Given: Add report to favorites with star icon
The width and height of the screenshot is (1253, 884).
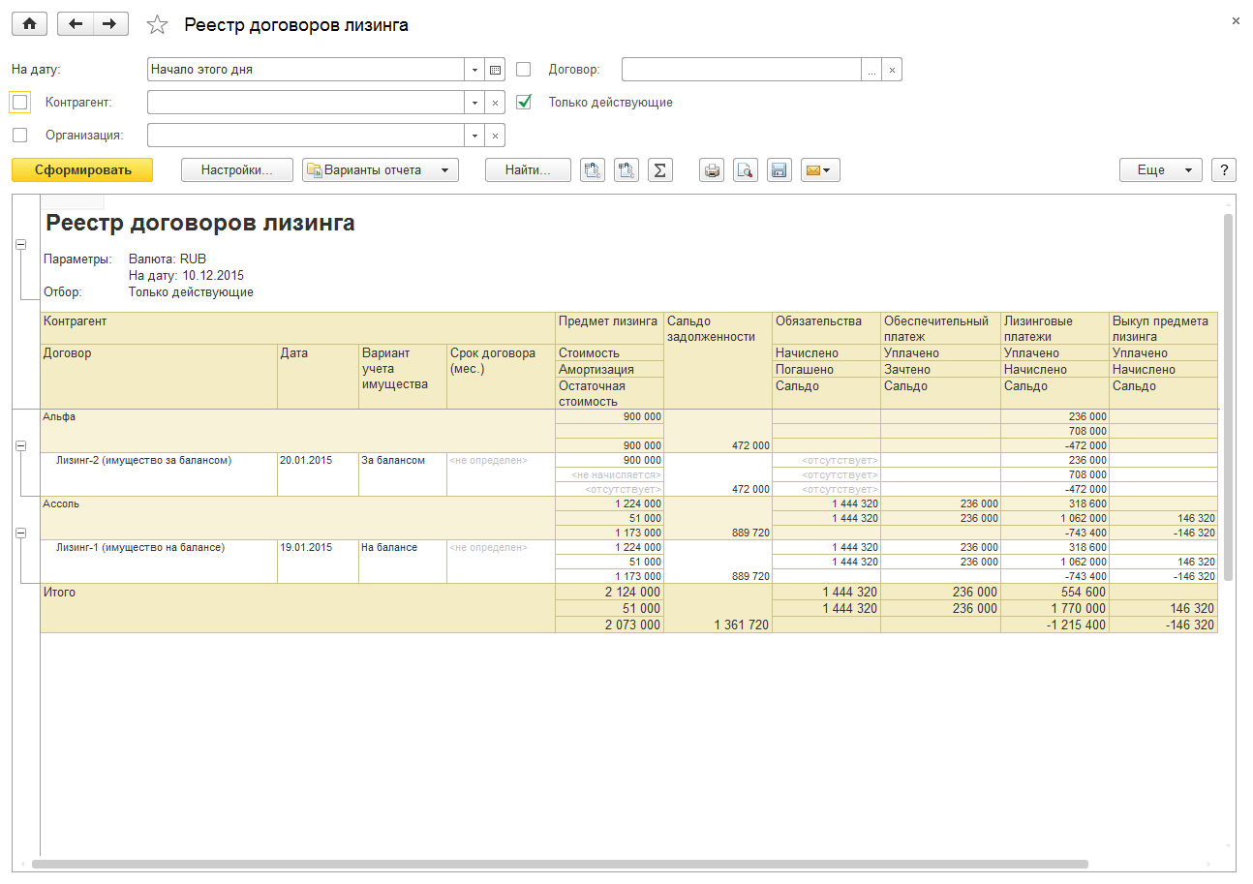Looking at the screenshot, I should click(157, 25).
